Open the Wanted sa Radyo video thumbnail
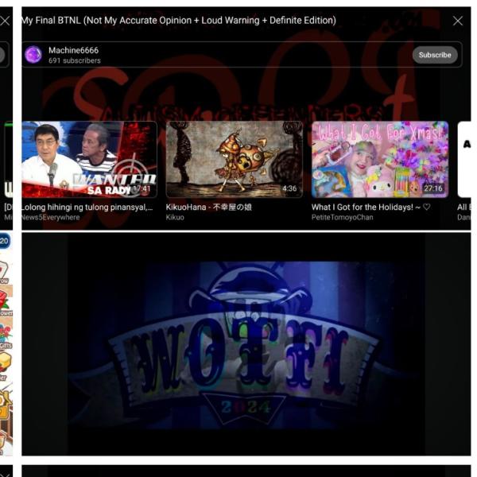The width and height of the screenshot is (477, 477). [x=89, y=160]
